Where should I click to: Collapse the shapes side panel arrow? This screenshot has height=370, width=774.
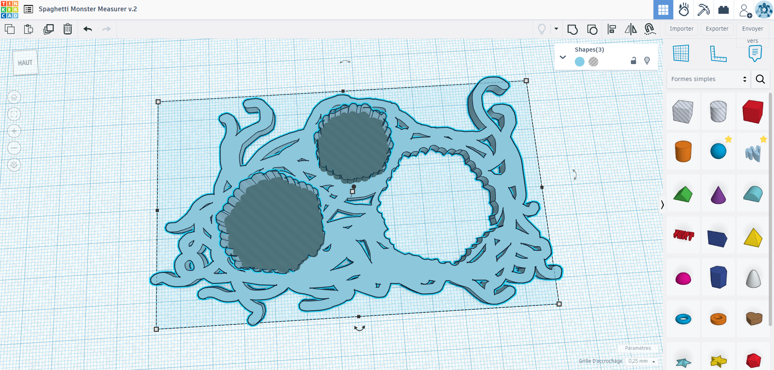662,205
